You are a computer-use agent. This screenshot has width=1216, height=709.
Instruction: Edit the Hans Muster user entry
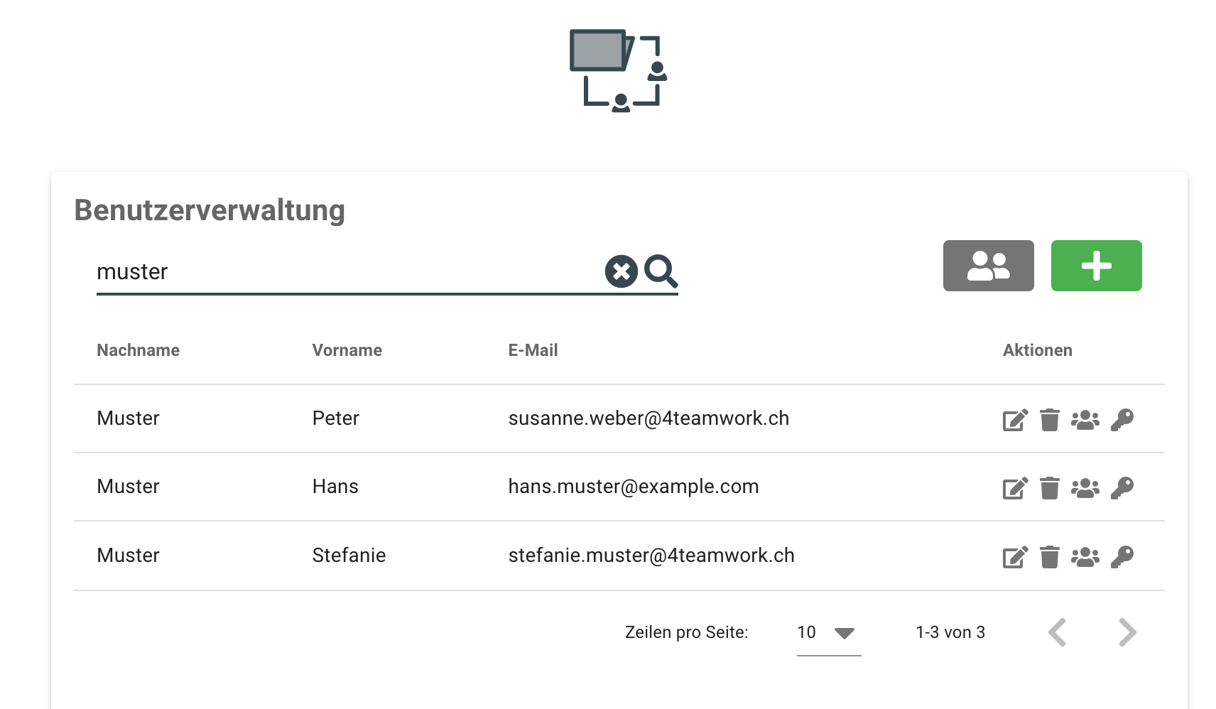1015,488
